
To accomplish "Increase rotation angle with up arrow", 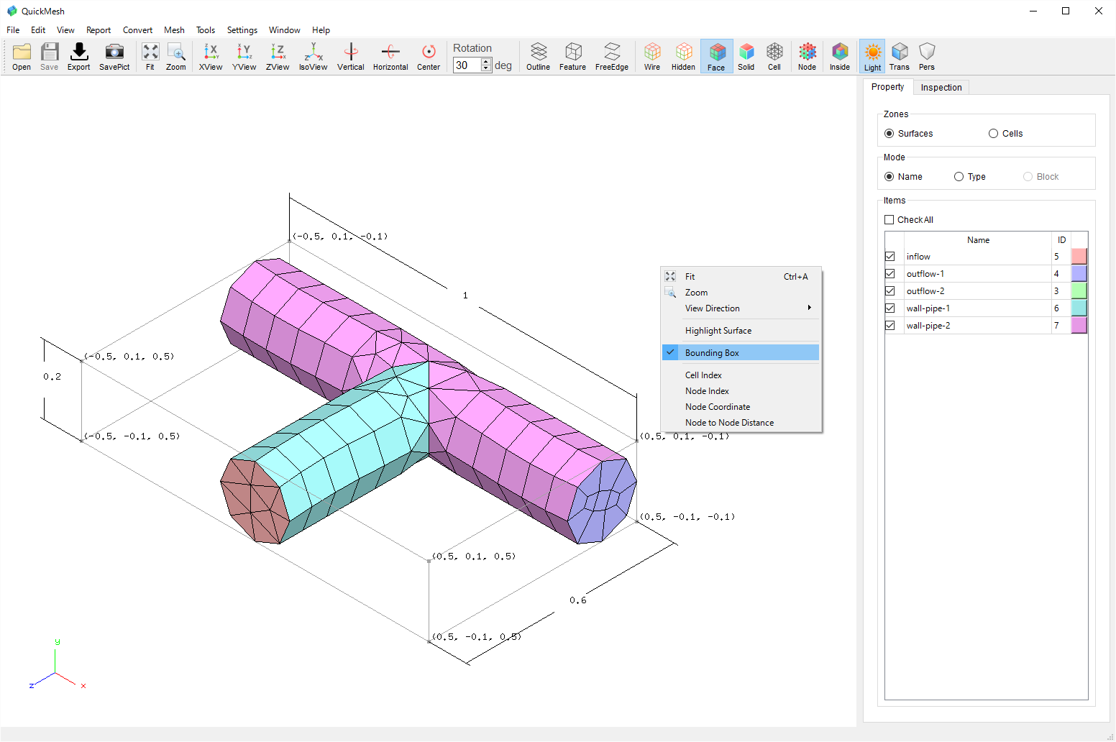I will click(487, 61).
